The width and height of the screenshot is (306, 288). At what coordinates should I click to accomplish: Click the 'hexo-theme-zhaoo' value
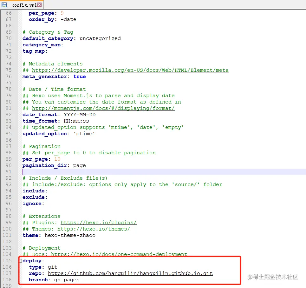click(70, 235)
